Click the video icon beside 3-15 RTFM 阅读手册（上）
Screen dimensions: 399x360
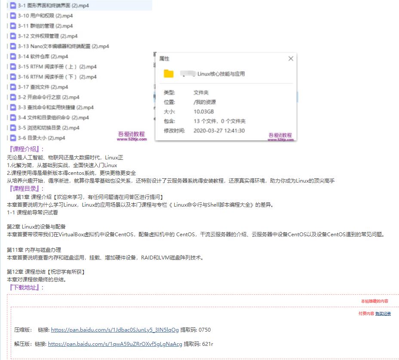(x=12, y=67)
